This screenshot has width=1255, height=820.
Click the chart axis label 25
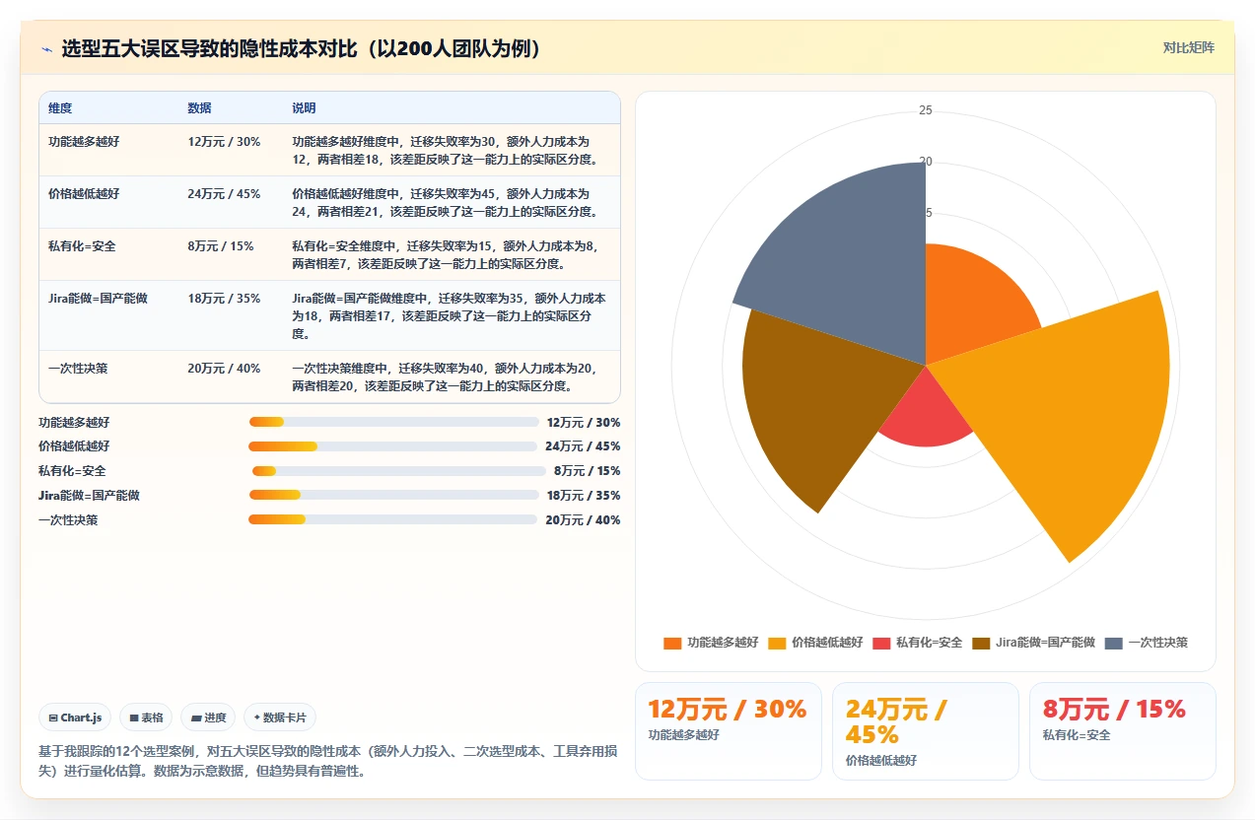[926, 110]
